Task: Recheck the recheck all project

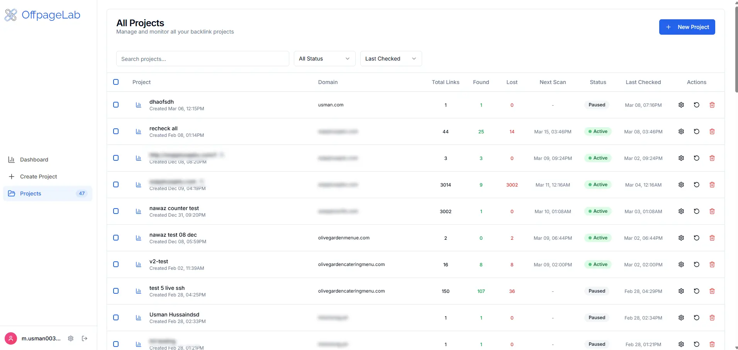Action: [697, 131]
